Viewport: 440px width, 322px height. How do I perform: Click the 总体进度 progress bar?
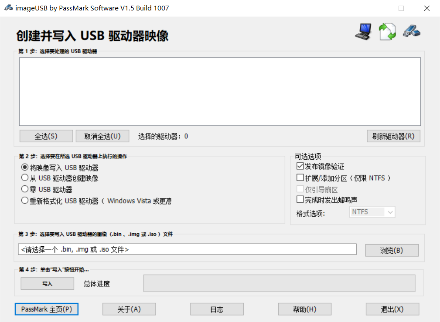pyautogui.click(x=279, y=283)
